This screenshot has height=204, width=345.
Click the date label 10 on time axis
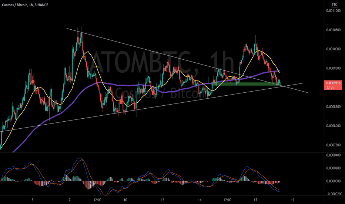125,200
